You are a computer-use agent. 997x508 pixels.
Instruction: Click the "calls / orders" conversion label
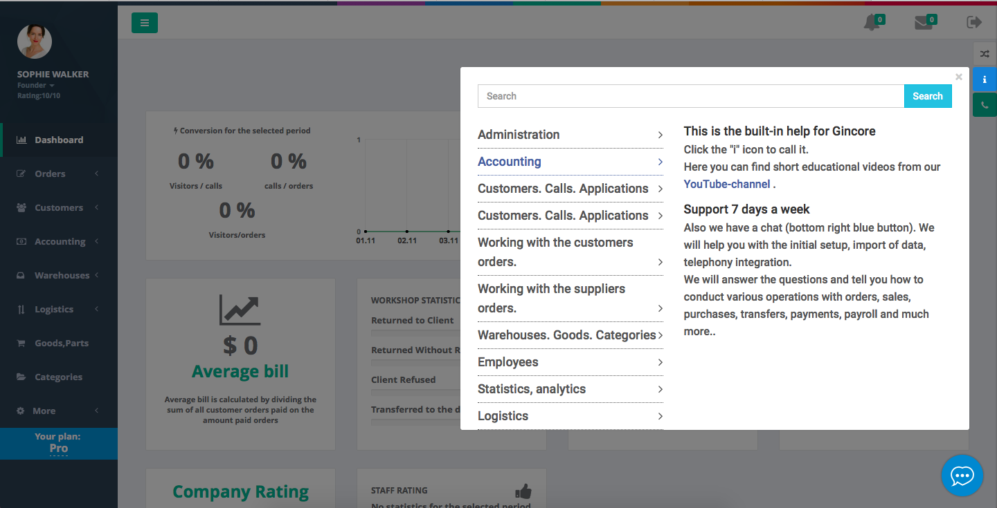pos(289,186)
